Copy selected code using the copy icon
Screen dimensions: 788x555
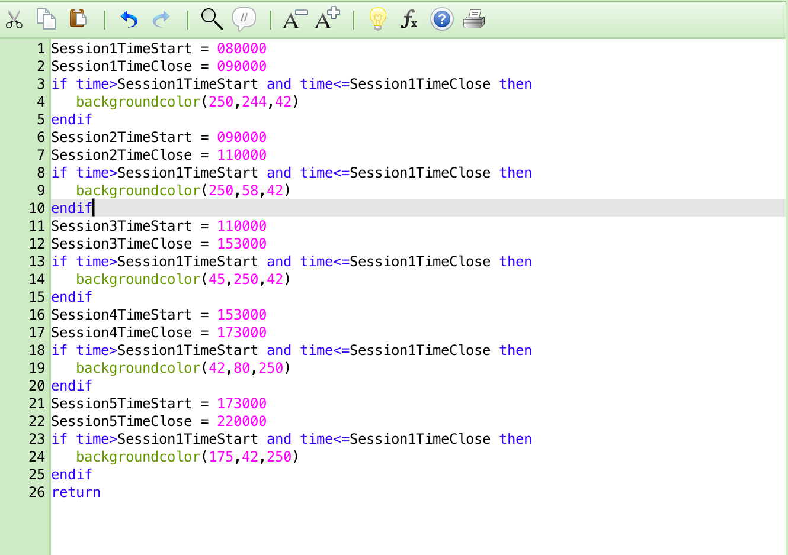click(46, 19)
